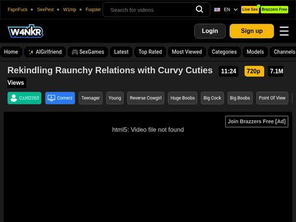Viewport: 296px width, 222px height.
Task: Open the W1mp link
Action: point(69,9)
